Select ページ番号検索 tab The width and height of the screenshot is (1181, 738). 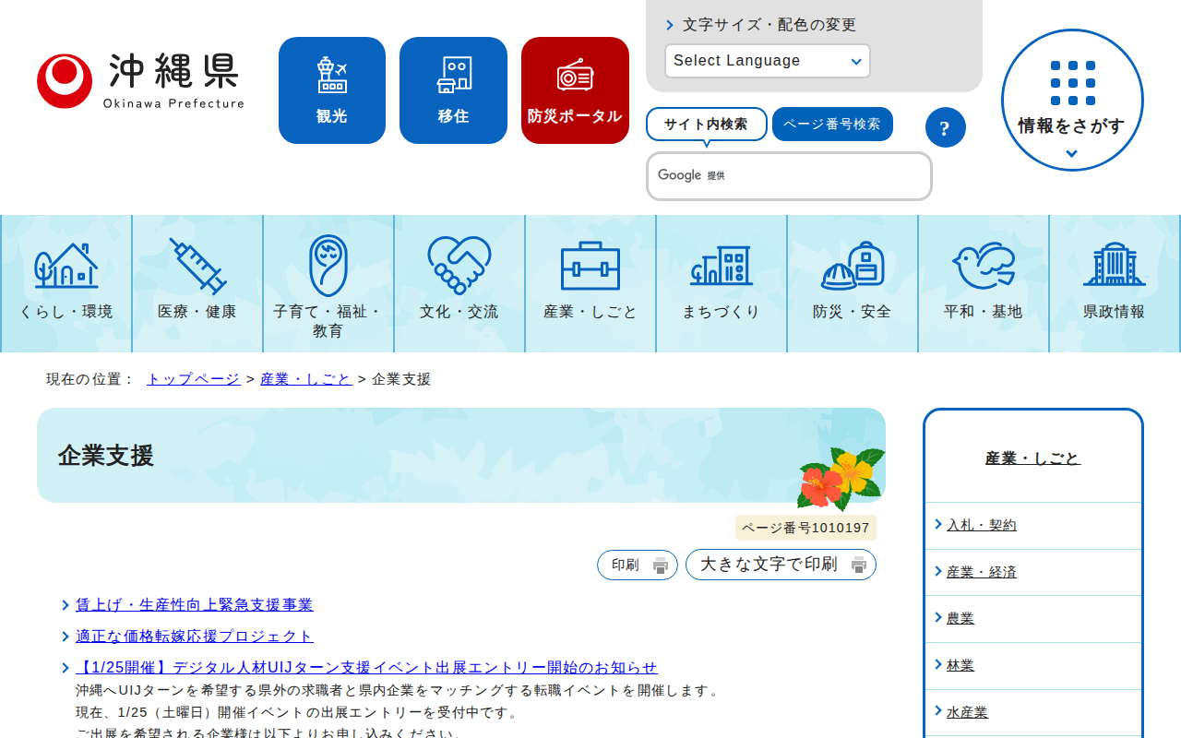(x=832, y=124)
